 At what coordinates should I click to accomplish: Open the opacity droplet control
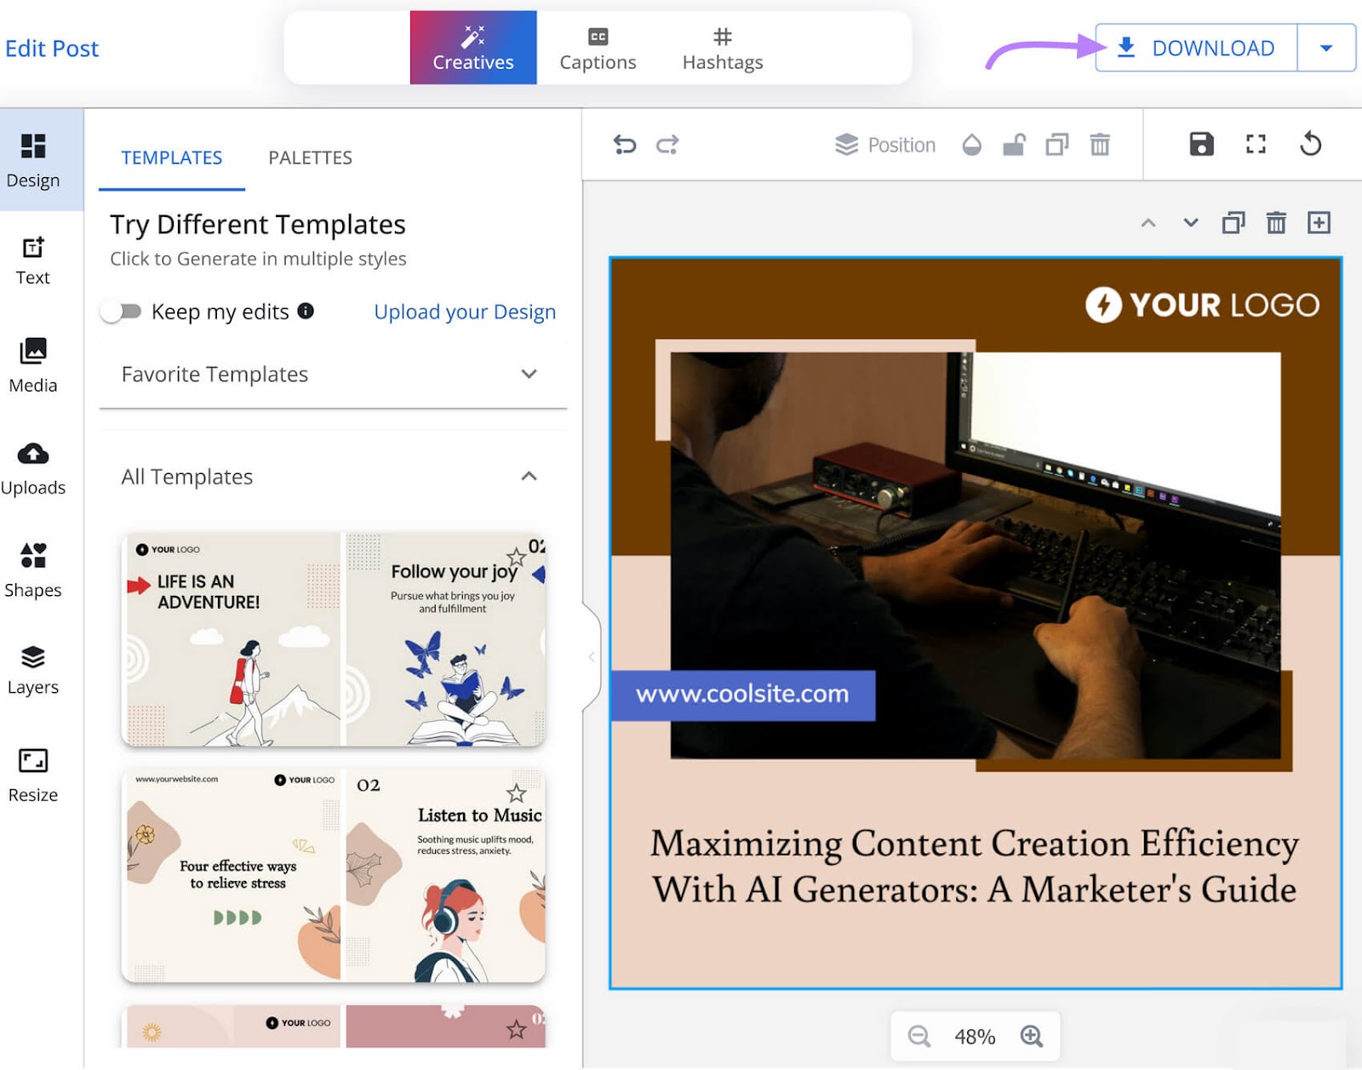(973, 145)
